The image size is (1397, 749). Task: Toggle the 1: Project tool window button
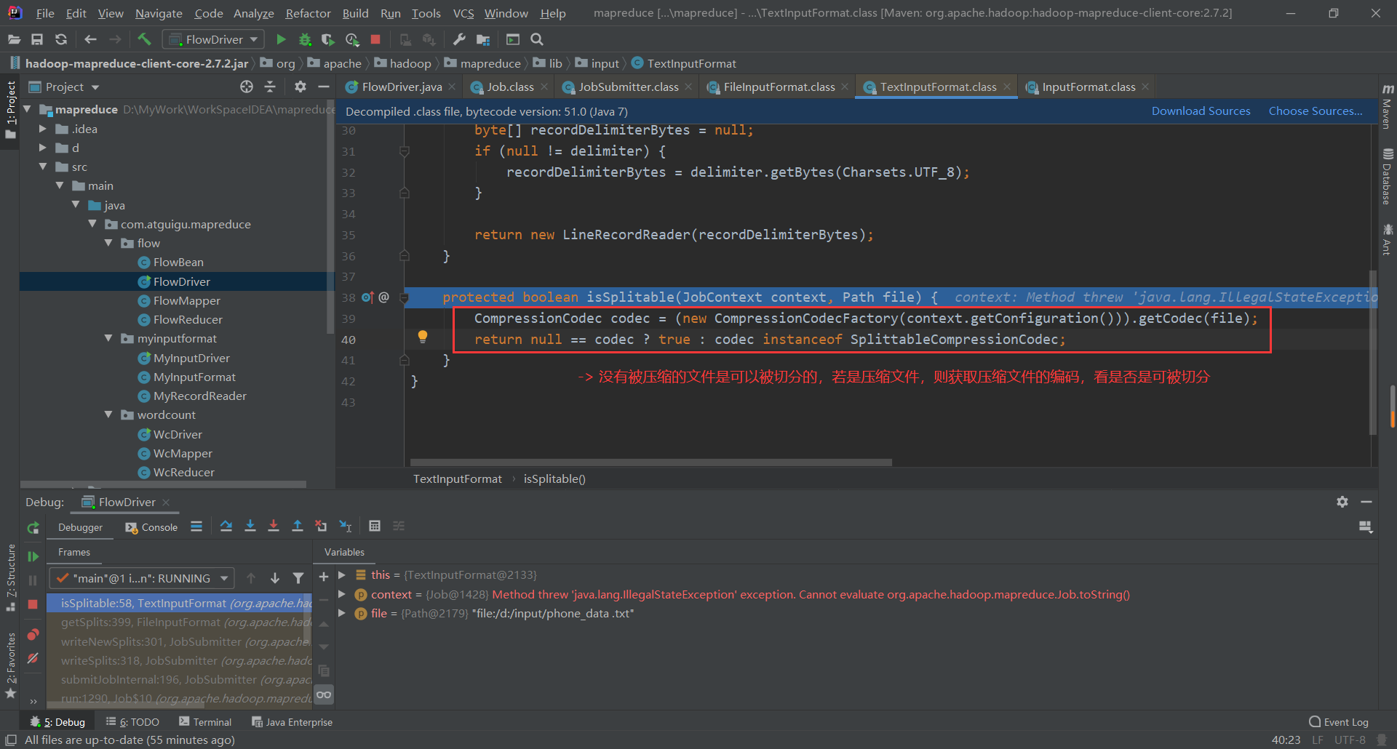click(x=10, y=109)
